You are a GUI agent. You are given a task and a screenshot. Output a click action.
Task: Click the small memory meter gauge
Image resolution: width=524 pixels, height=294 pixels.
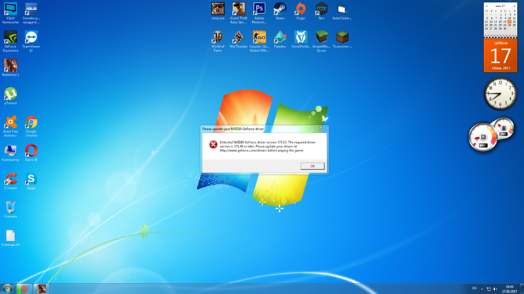pyautogui.click(x=503, y=128)
